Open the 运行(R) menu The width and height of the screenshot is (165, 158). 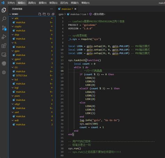coord(64,3)
